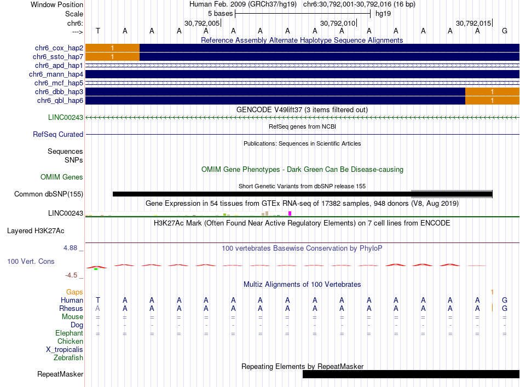The height and width of the screenshot is (387, 520).
Task: Open RefSeq genes from NCBI title
Action: [302, 126]
